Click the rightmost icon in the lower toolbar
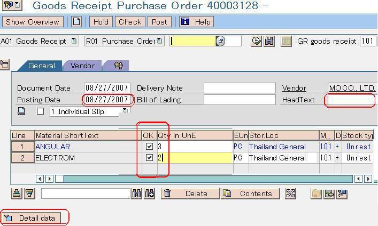378x226 pixels. pos(342,193)
